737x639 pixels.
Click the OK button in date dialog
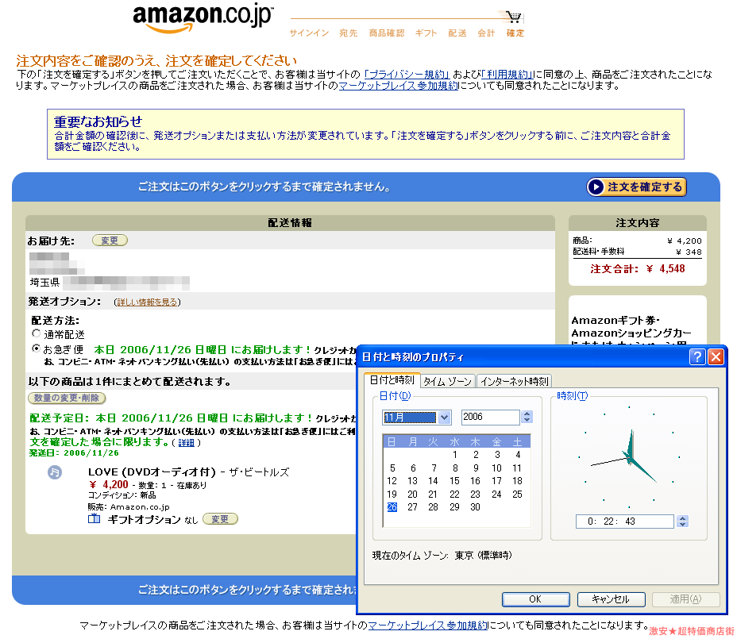pyautogui.click(x=535, y=599)
